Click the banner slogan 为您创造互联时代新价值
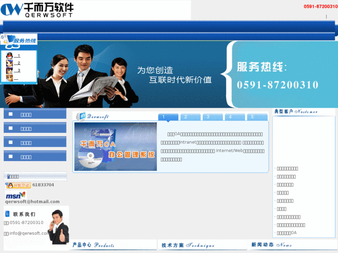 (174, 75)
